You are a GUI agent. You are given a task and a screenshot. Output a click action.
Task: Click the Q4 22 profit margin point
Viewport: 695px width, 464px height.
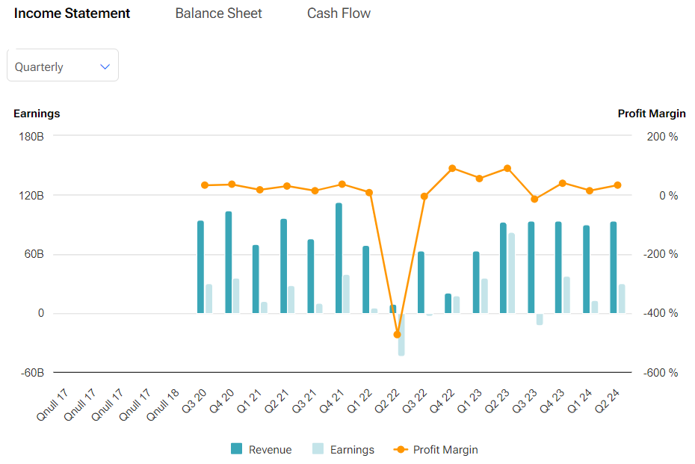pos(452,168)
